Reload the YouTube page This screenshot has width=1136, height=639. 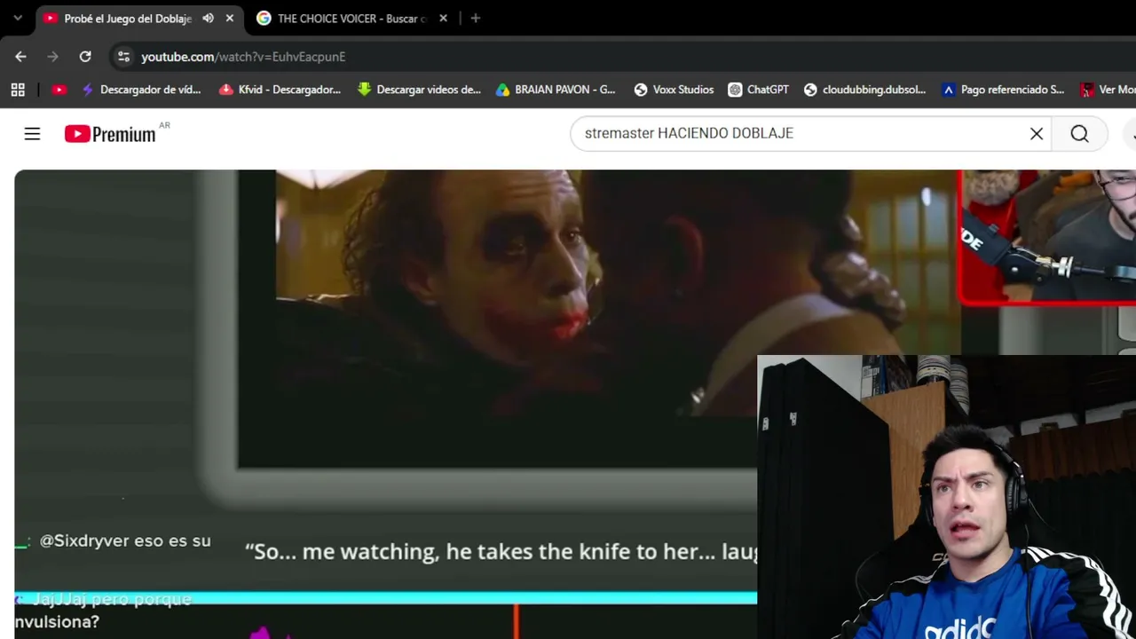[x=85, y=57]
